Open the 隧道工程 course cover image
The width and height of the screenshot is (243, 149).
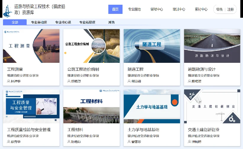(x=152, y=46)
